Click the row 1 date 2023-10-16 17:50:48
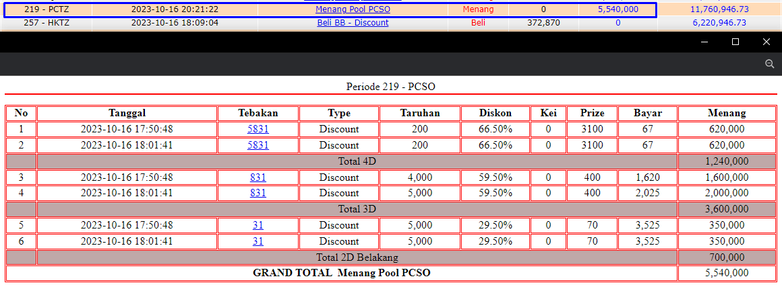This screenshot has width=782, height=289. [x=127, y=129]
